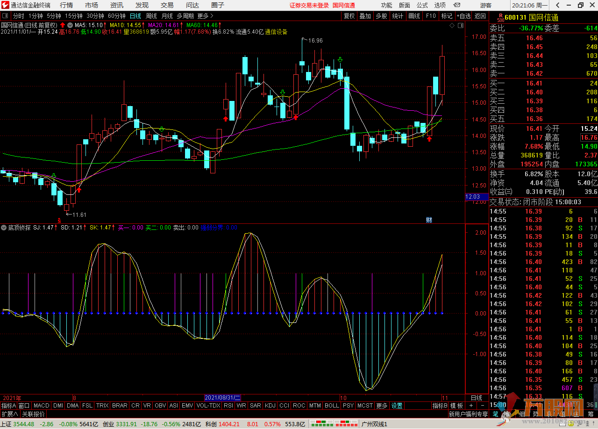The width and height of the screenshot is (598, 429).
Task: Open the 复权 adjustment menu
Action: [x=349, y=16]
